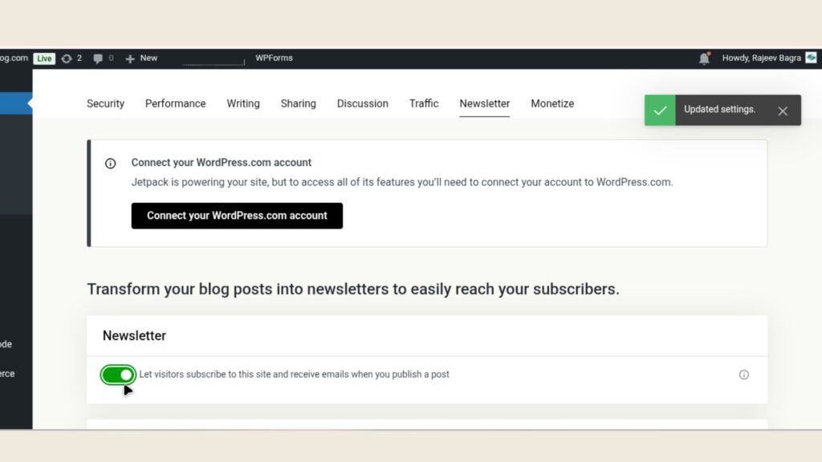
Task: Click the updates refresh icon in admin bar
Action: 67,59
